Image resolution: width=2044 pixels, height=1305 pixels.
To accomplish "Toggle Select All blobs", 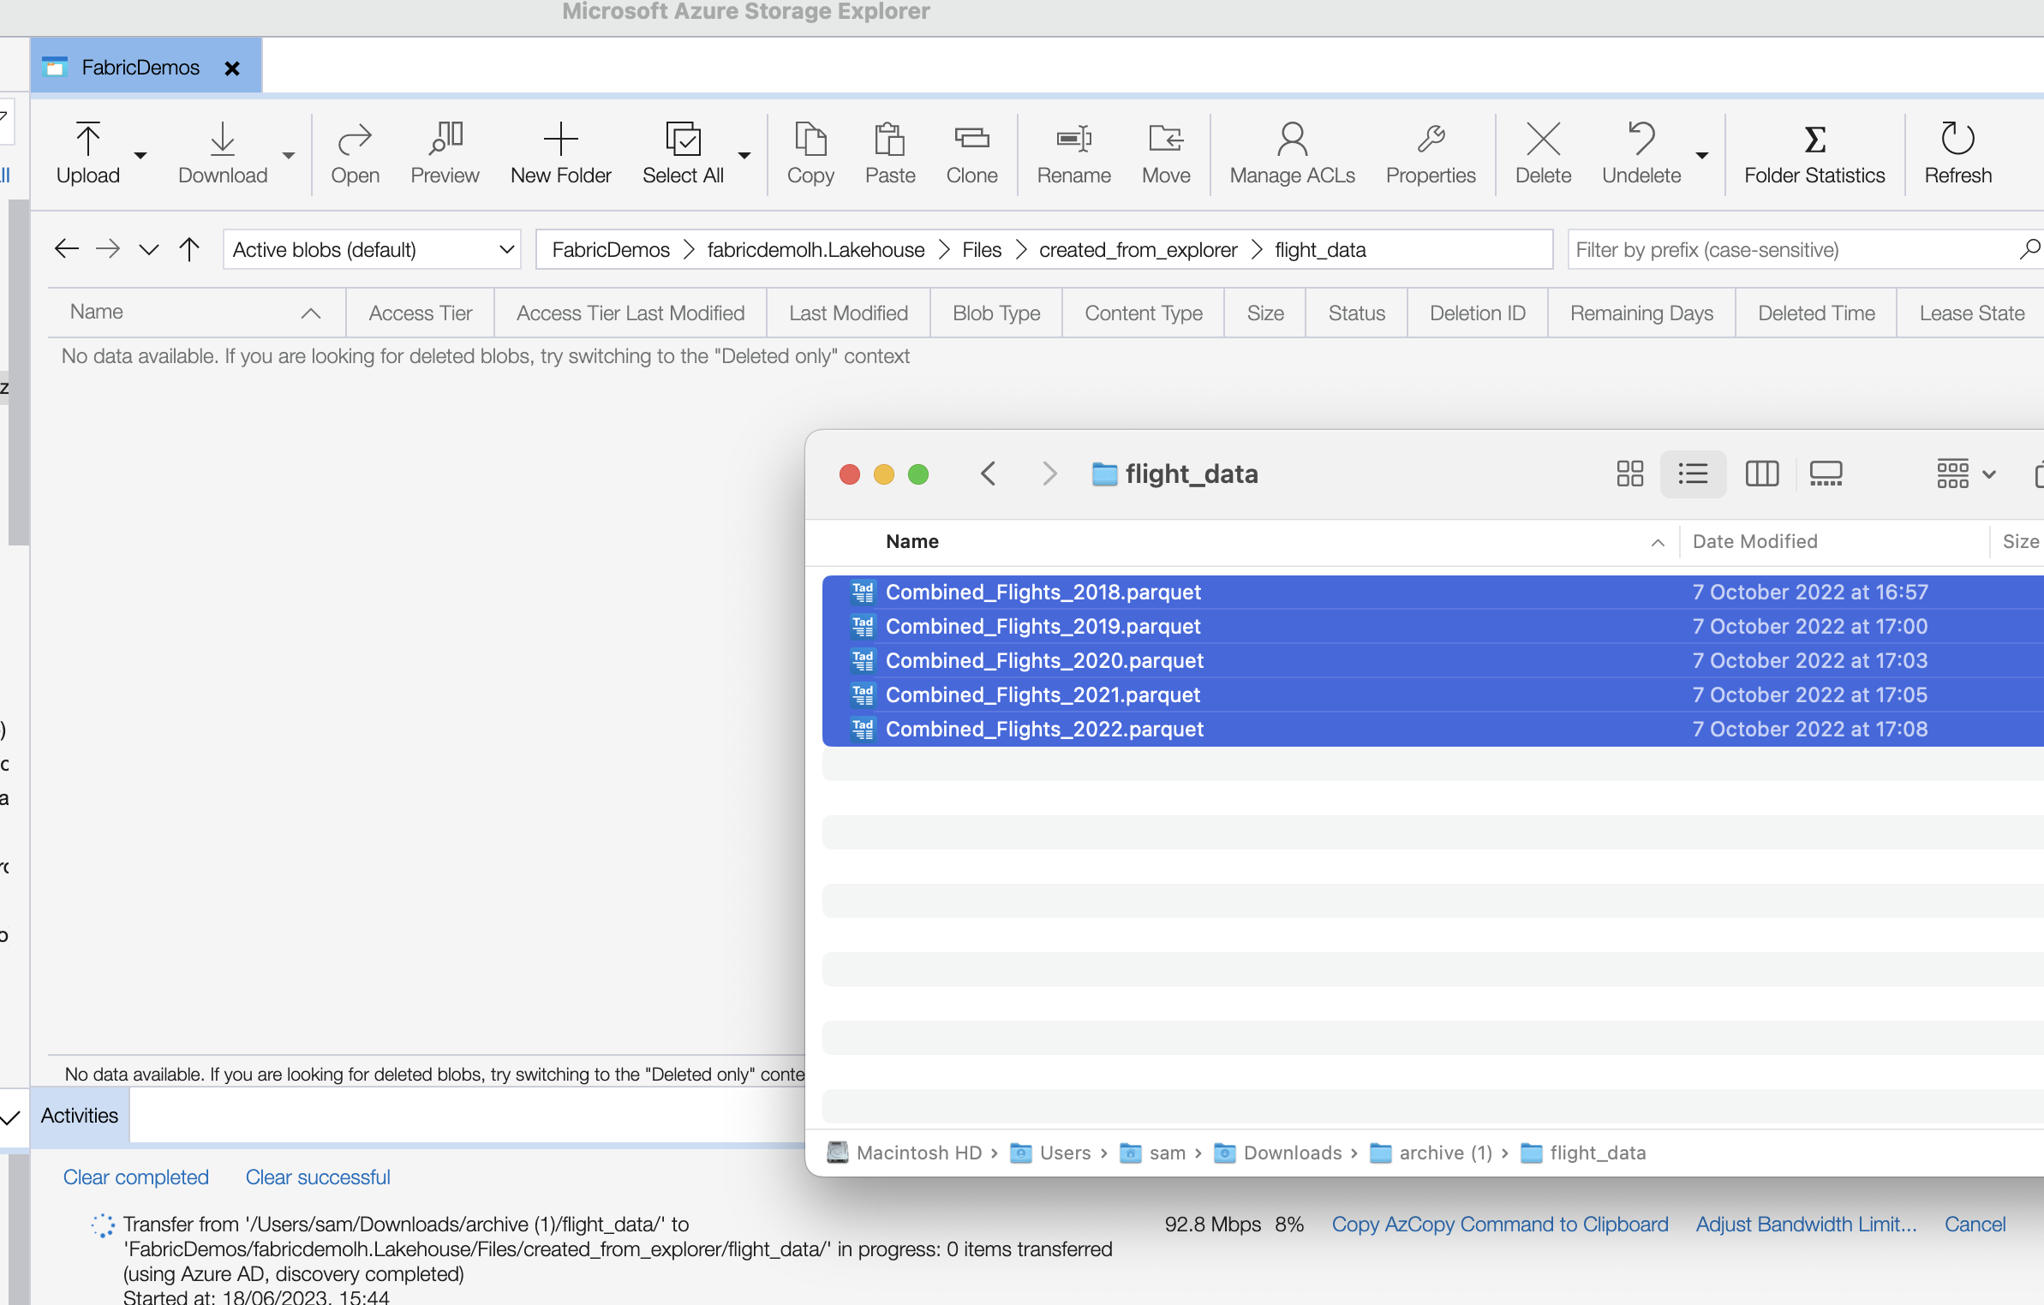I will tap(682, 152).
